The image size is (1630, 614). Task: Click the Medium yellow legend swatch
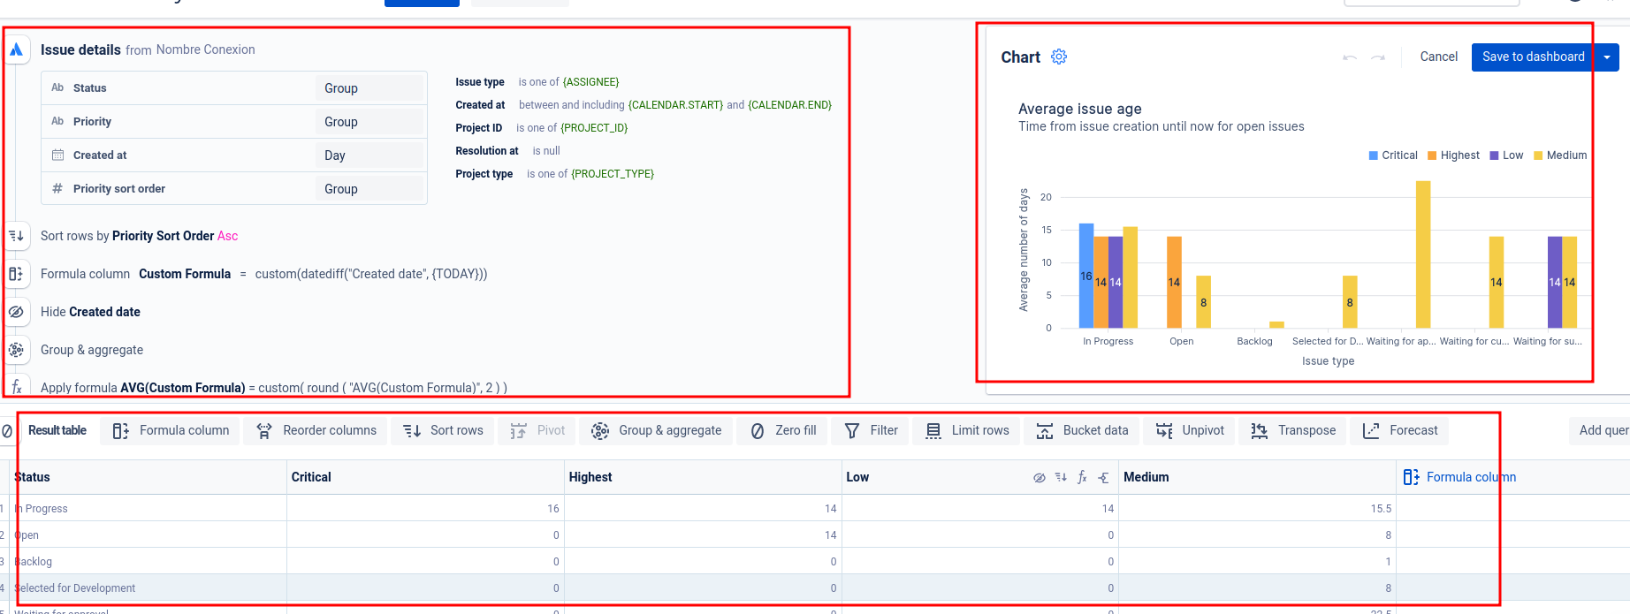click(x=1538, y=155)
